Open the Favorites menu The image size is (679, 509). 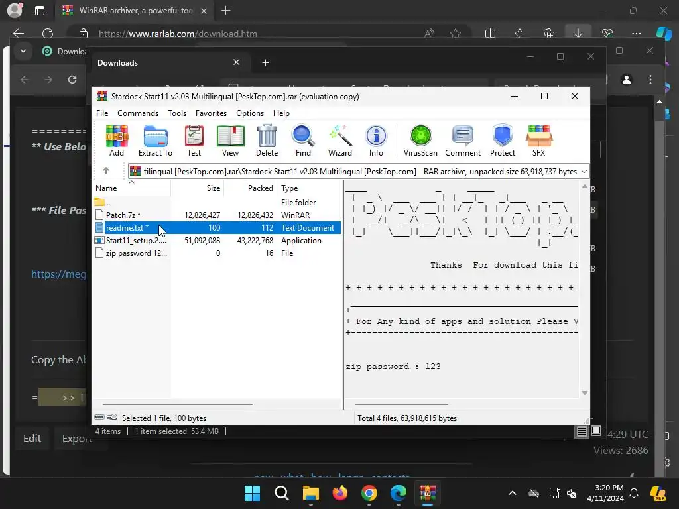click(x=211, y=113)
